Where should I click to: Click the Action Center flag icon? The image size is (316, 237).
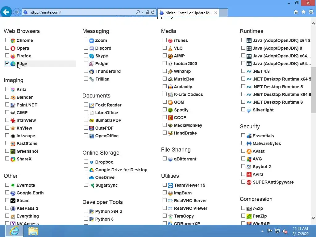(x=270, y=231)
